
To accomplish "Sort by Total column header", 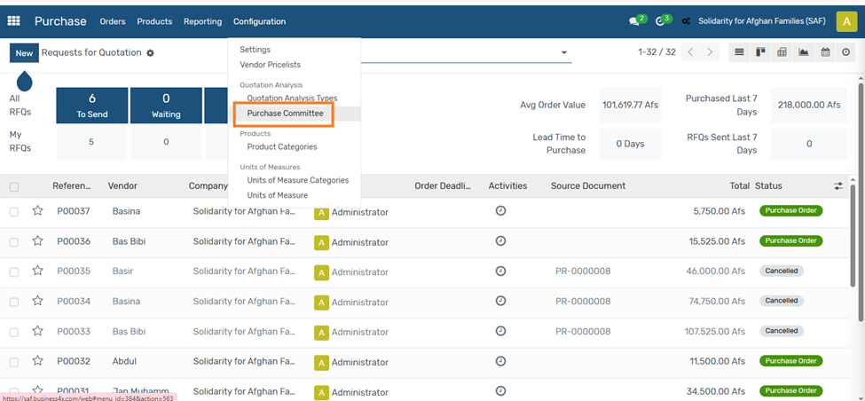I will 739,186.
